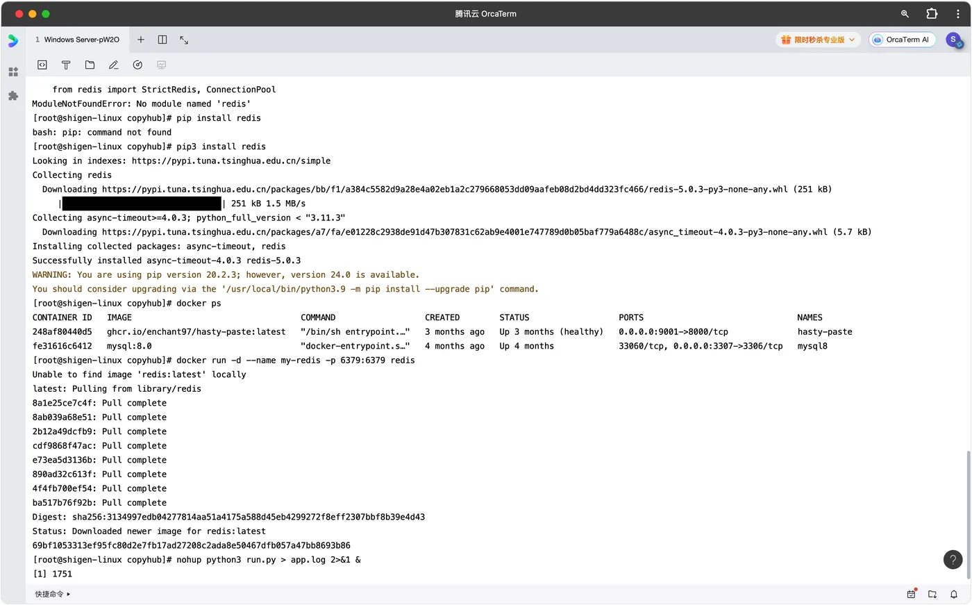Open the extensions puzzle in title bar

(932, 13)
